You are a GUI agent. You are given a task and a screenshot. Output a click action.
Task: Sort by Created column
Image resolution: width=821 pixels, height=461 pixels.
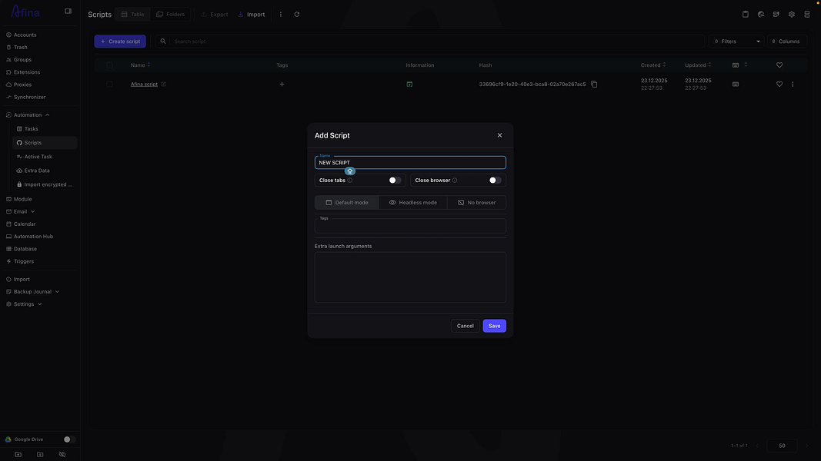click(x=653, y=65)
